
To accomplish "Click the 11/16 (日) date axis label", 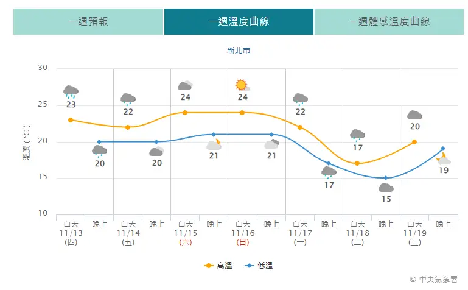I will 243,233.
